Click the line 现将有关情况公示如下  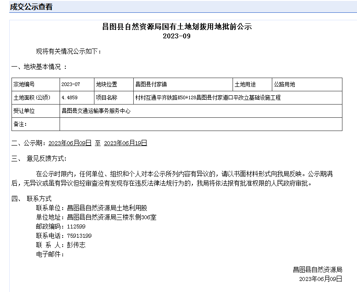pos(68,52)
